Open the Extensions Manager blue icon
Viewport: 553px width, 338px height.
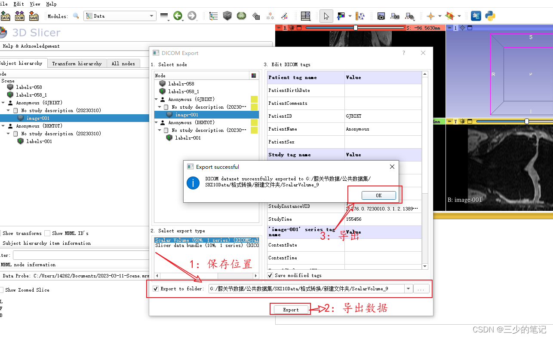pyautogui.click(x=476, y=16)
